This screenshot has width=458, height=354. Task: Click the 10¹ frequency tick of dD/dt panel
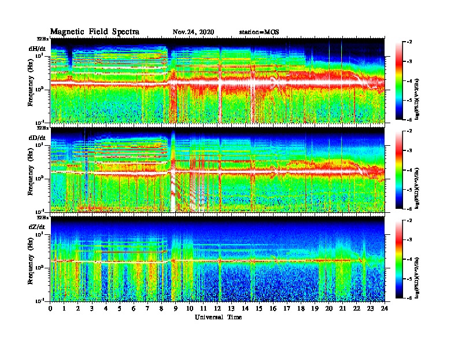point(40,145)
